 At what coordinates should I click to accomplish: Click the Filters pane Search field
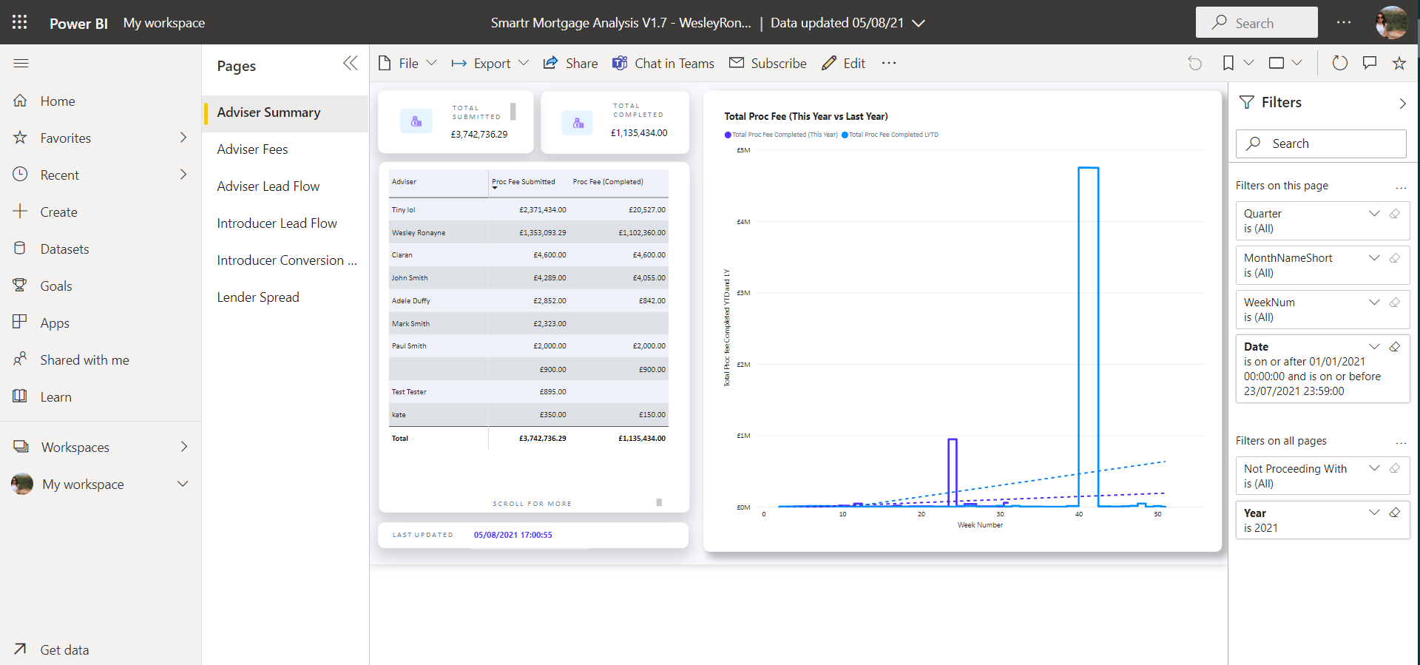click(1321, 144)
